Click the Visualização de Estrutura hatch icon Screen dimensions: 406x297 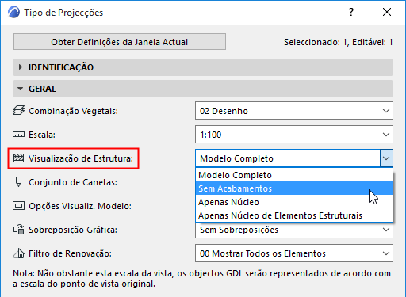pyautogui.click(x=18, y=158)
